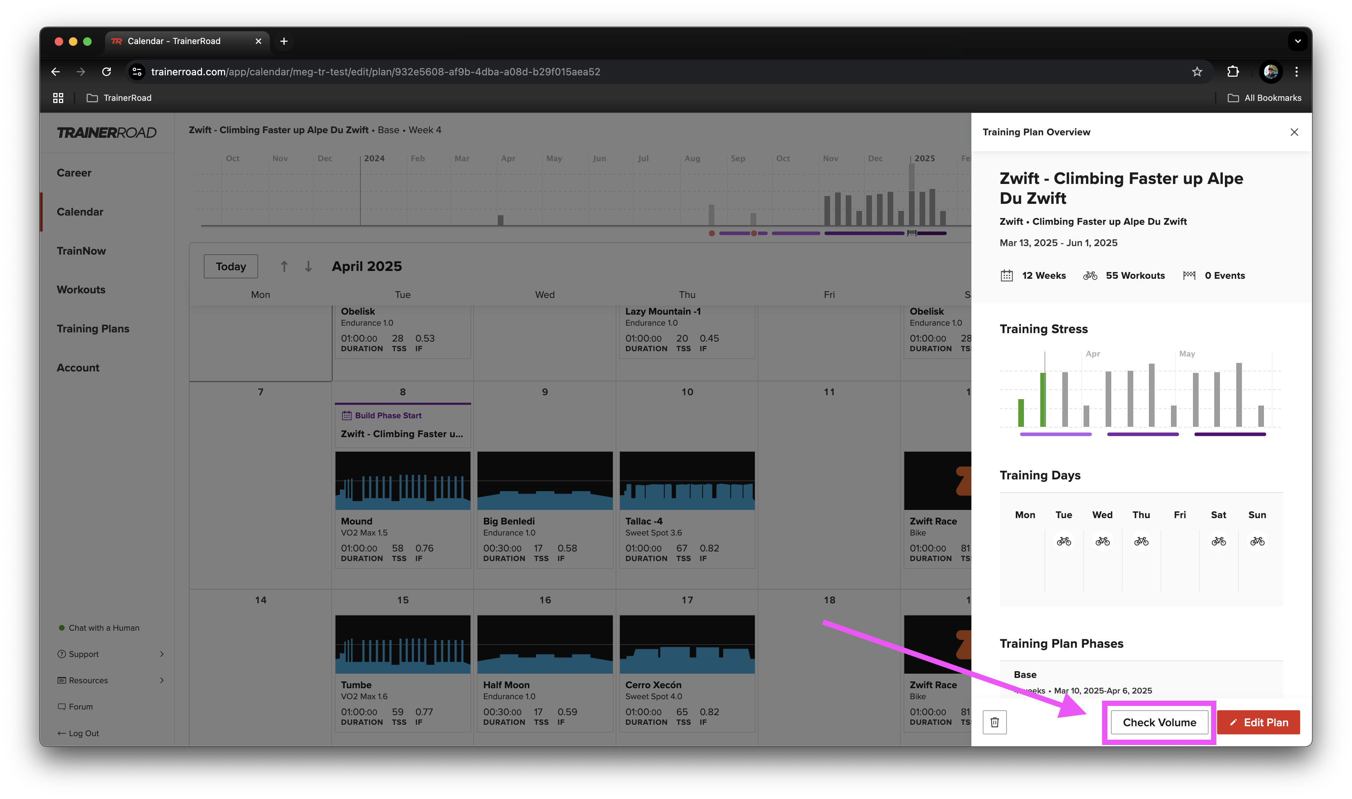Toggle Wednesday training day bike icon
This screenshot has height=799, width=1352.
click(x=1102, y=541)
